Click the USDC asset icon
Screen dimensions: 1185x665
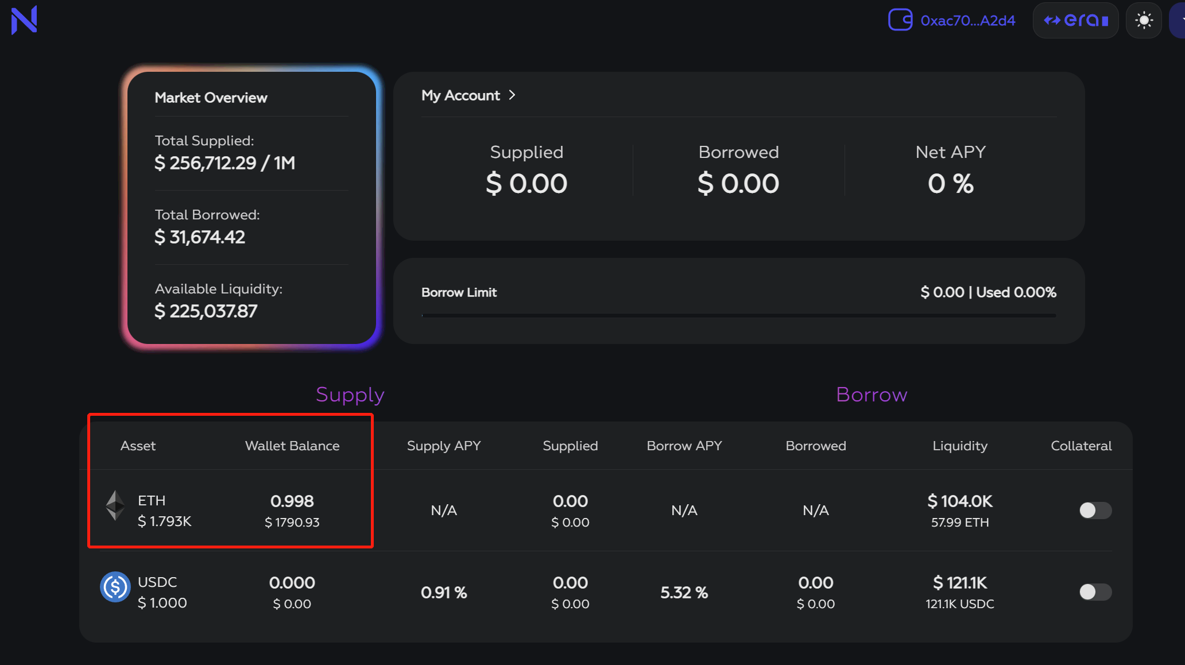pyautogui.click(x=115, y=586)
